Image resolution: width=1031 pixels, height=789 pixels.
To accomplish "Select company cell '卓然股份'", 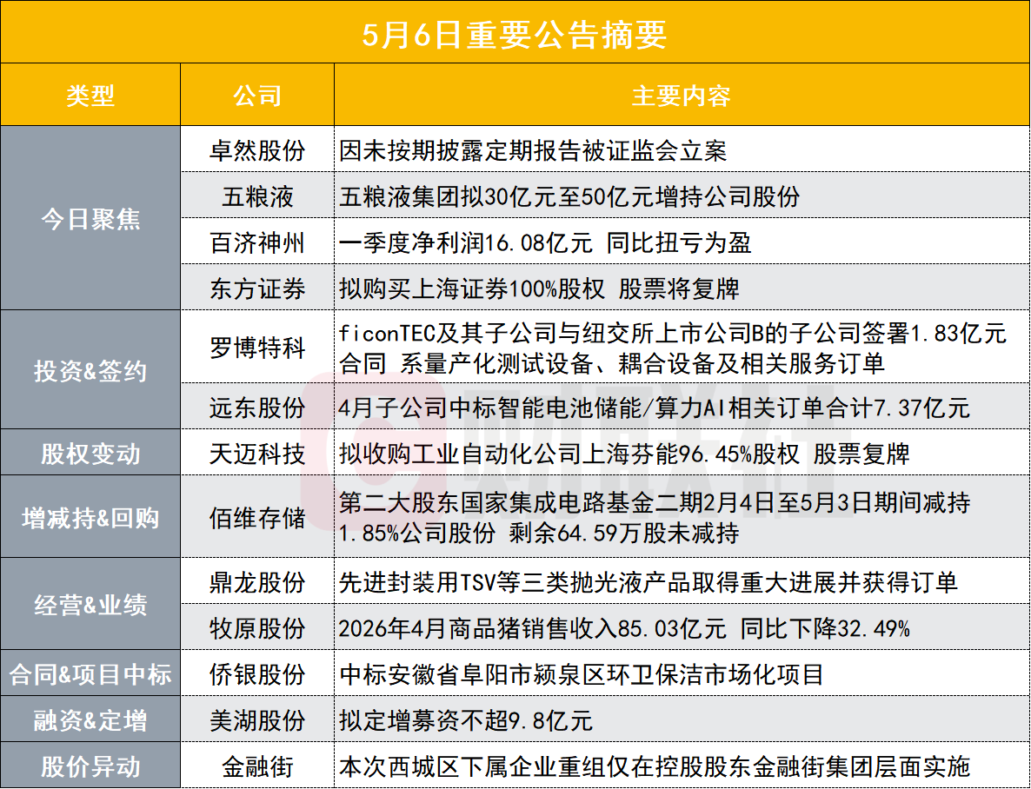I will 257,150.
